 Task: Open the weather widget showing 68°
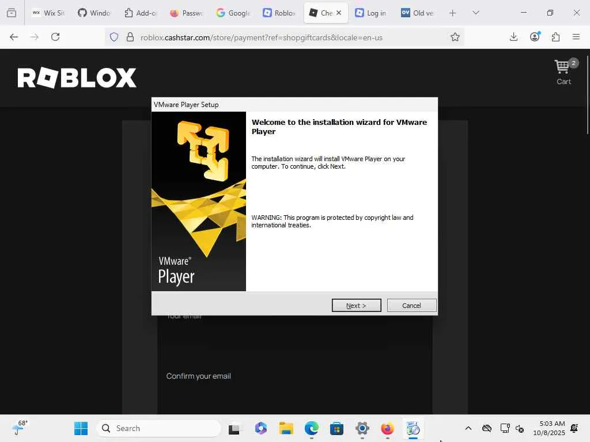[x=20, y=428]
